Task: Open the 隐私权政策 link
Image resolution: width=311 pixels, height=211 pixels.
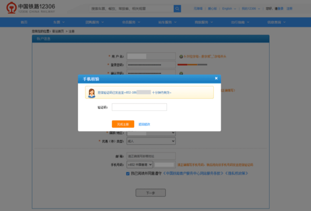Action: pyautogui.click(x=236, y=174)
